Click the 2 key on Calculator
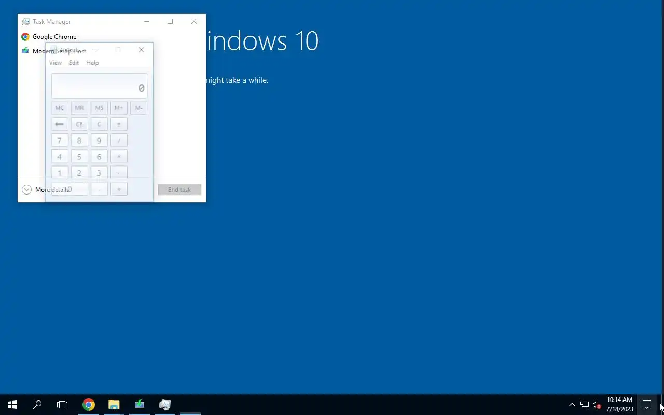The image size is (664, 415). click(x=79, y=173)
